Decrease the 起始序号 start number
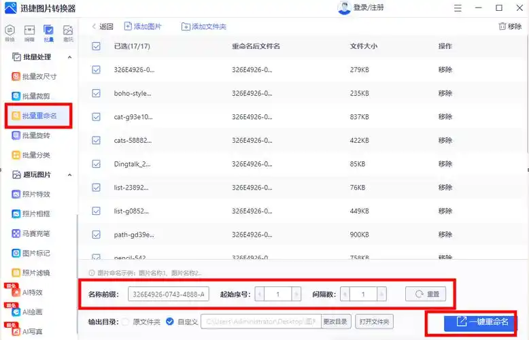The height and width of the screenshot is (340, 529). (260, 294)
